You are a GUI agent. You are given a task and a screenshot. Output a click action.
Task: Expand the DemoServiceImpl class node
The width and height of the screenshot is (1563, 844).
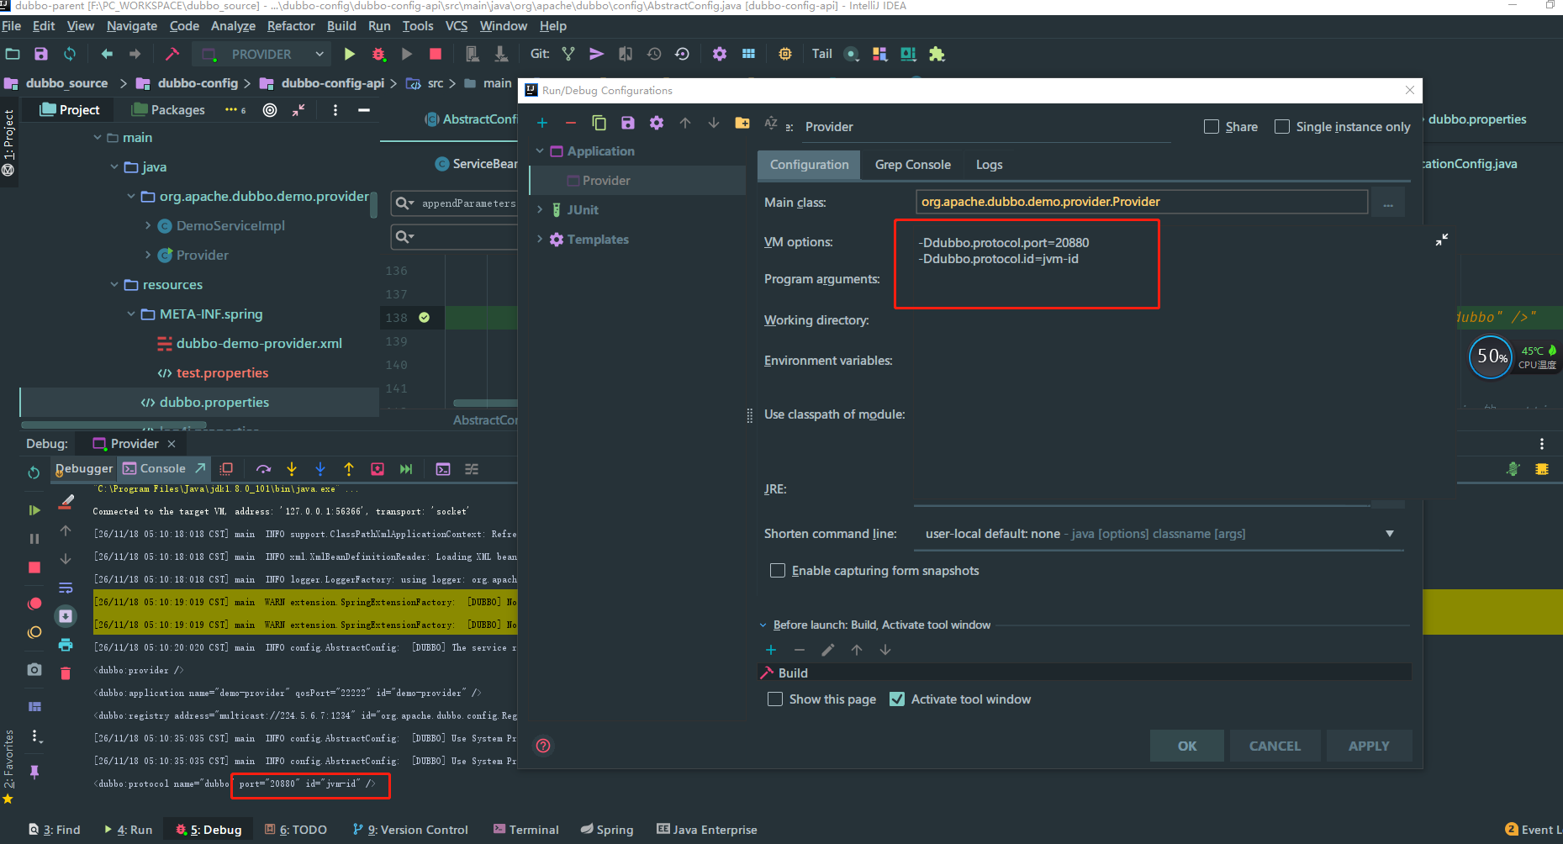(x=148, y=225)
